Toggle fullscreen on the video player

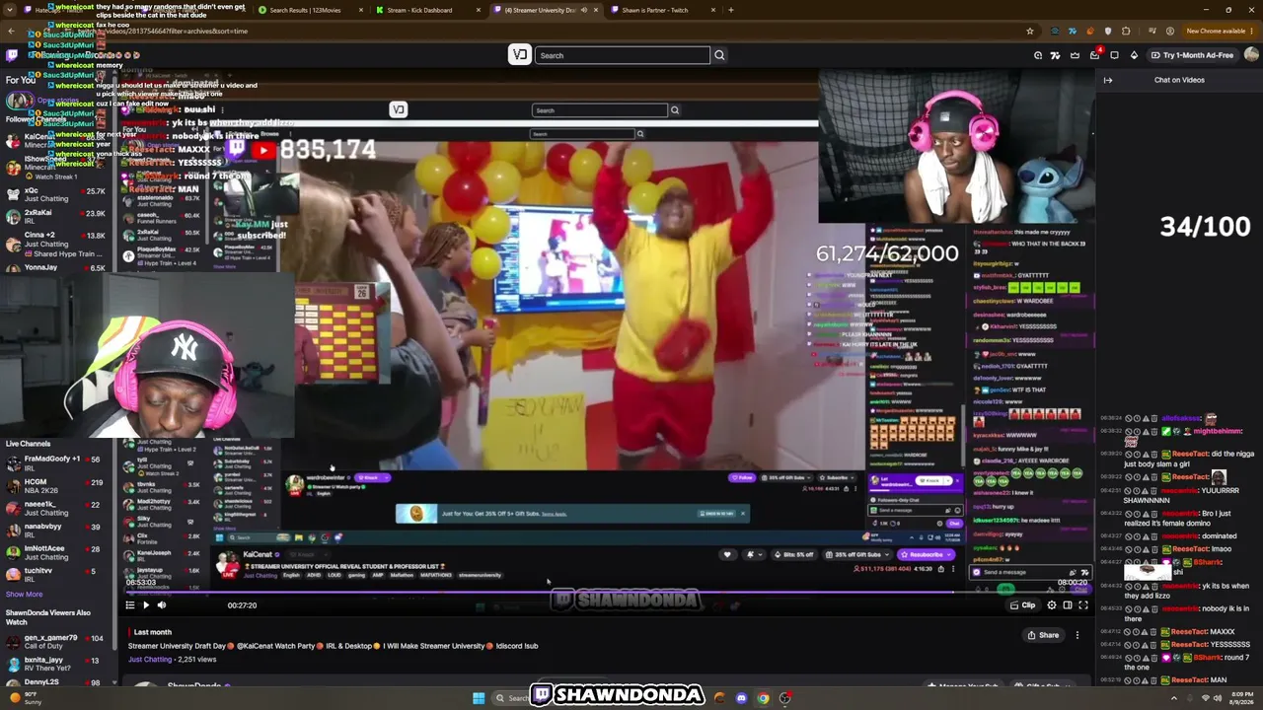tap(1083, 605)
